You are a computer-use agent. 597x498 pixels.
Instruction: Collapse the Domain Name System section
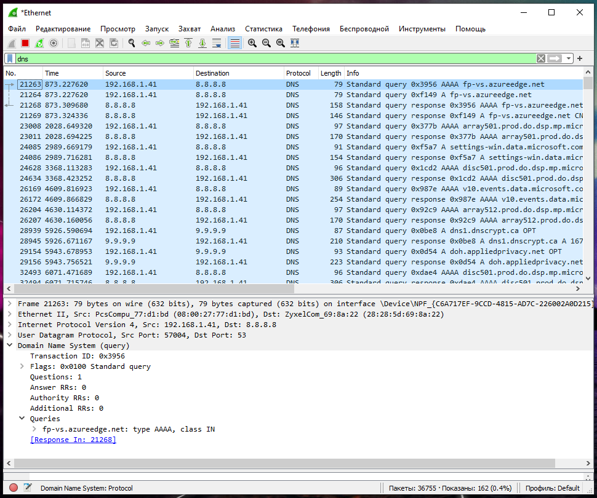10,346
